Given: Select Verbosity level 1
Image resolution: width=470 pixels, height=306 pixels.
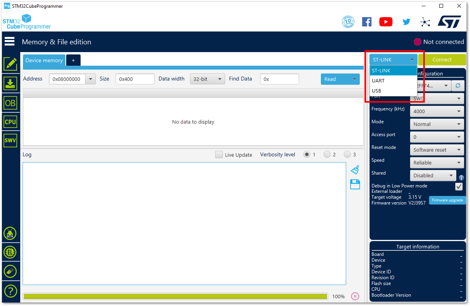Looking at the screenshot, I should click(x=307, y=155).
